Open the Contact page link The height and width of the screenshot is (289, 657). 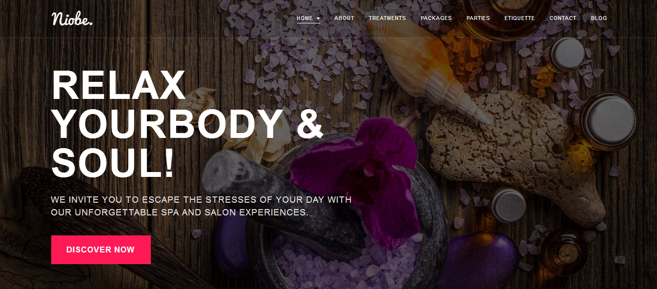563,18
